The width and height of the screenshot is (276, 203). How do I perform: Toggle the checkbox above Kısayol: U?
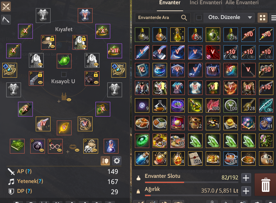tap(64, 74)
